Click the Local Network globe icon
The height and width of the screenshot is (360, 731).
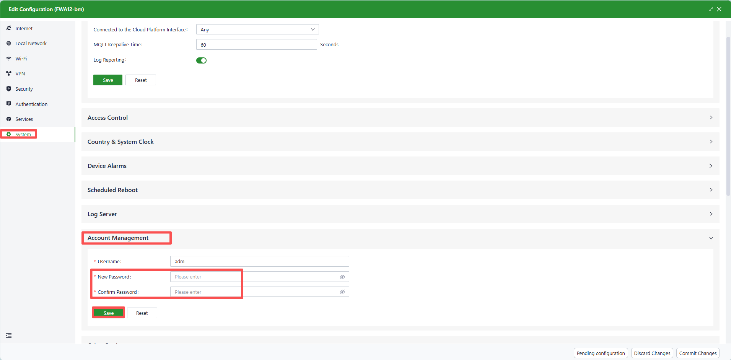coord(9,43)
